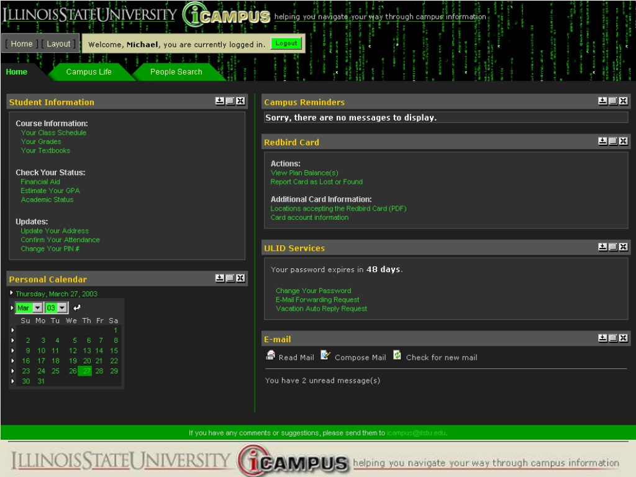The image size is (636, 477).
Task: Click Change Your PIN # link
Action: pos(50,248)
